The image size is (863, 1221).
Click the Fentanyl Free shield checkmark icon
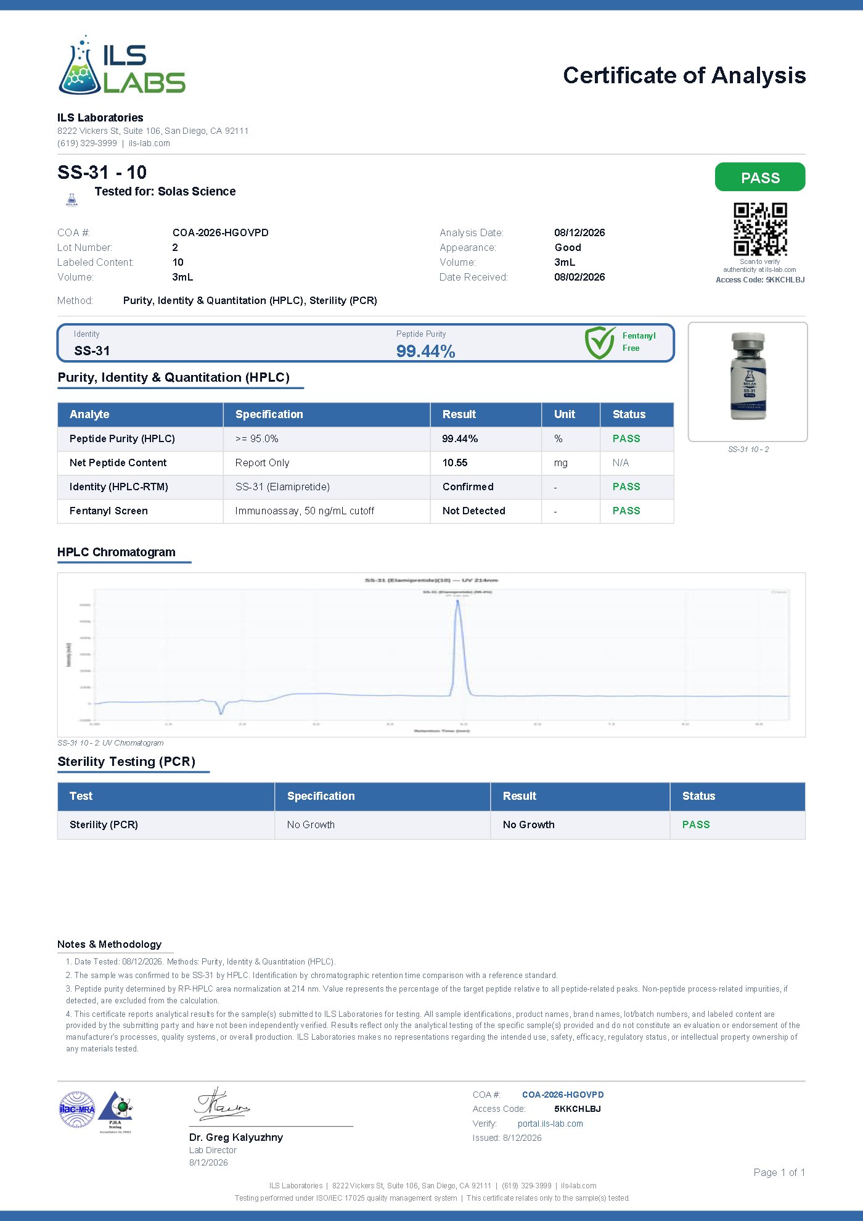tap(600, 343)
